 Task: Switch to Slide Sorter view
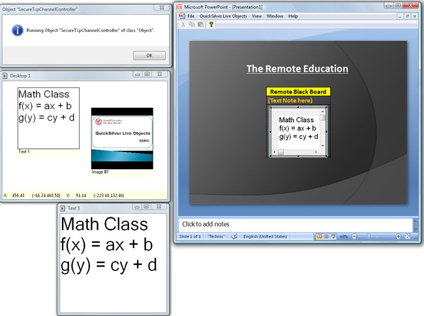(327, 237)
